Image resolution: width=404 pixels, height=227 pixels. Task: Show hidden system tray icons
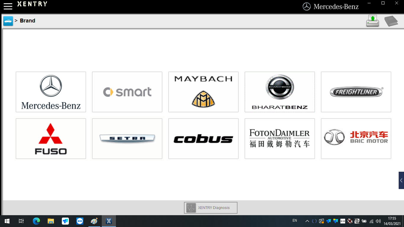307,221
